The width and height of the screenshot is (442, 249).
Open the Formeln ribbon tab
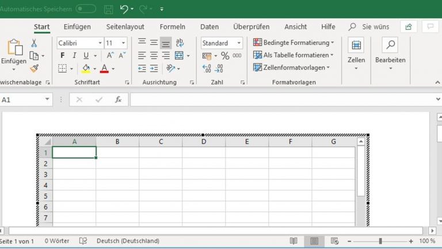172,27
